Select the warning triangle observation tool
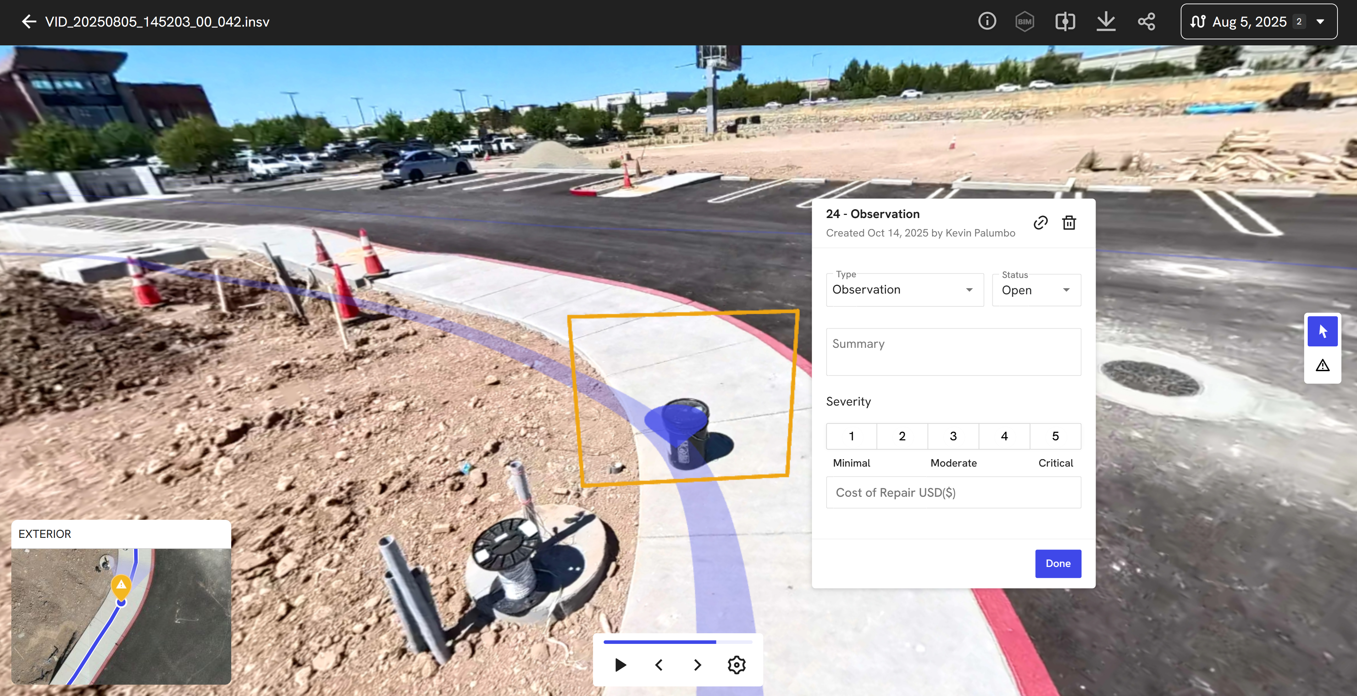The image size is (1357, 696). [x=1322, y=366]
